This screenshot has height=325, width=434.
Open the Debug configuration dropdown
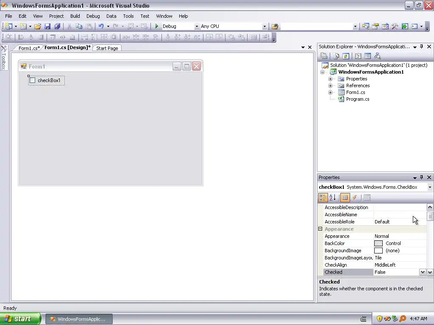pyautogui.click(x=197, y=27)
